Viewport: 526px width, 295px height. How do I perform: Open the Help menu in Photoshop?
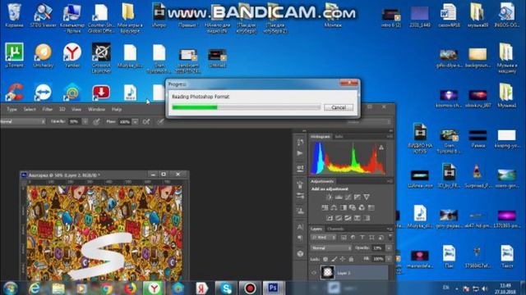tap(117, 109)
